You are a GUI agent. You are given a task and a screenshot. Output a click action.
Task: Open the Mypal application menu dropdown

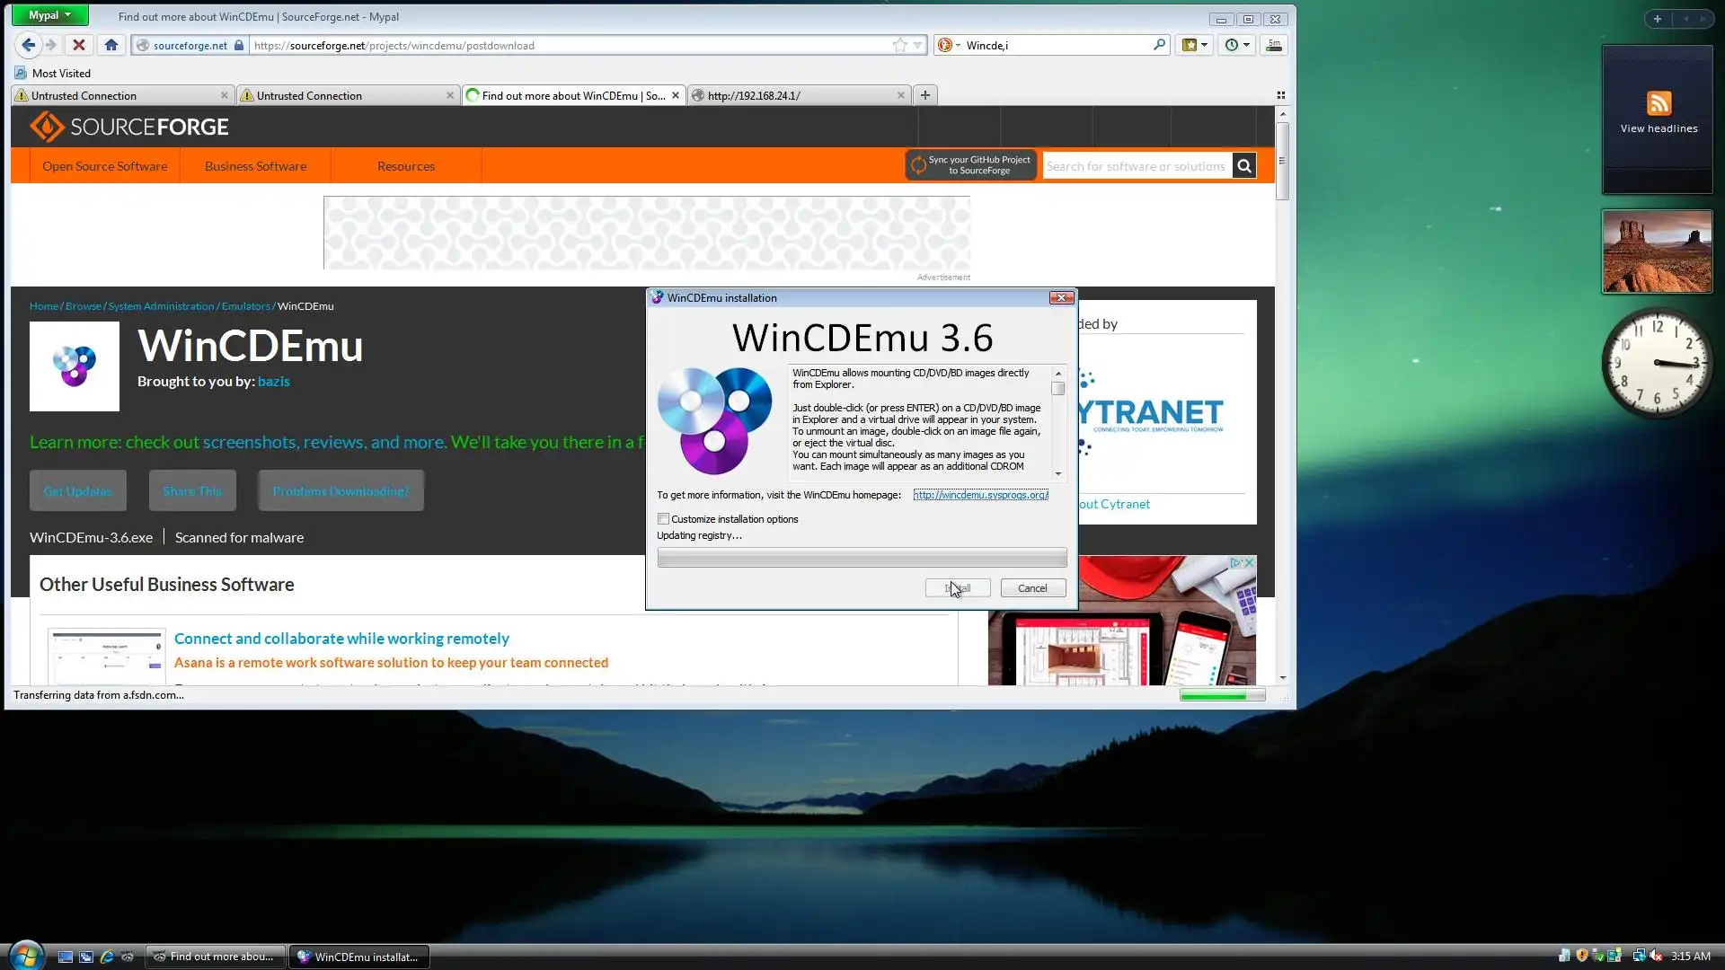(x=49, y=15)
